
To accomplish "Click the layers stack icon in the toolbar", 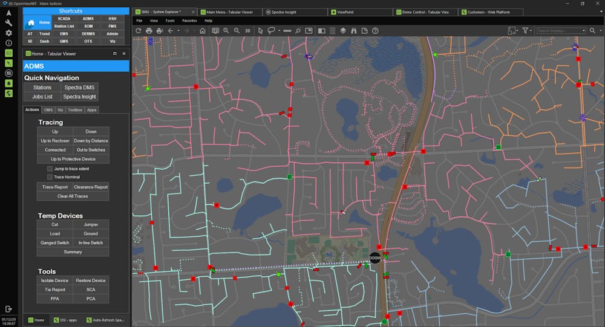I will click(342, 31).
